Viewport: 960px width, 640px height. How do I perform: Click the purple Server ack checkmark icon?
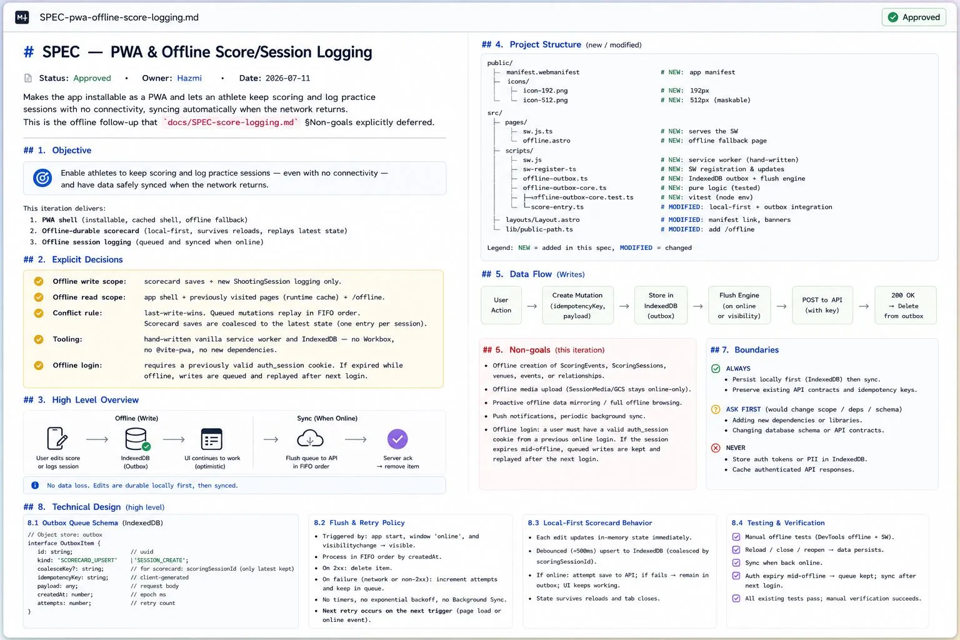tap(397, 439)
